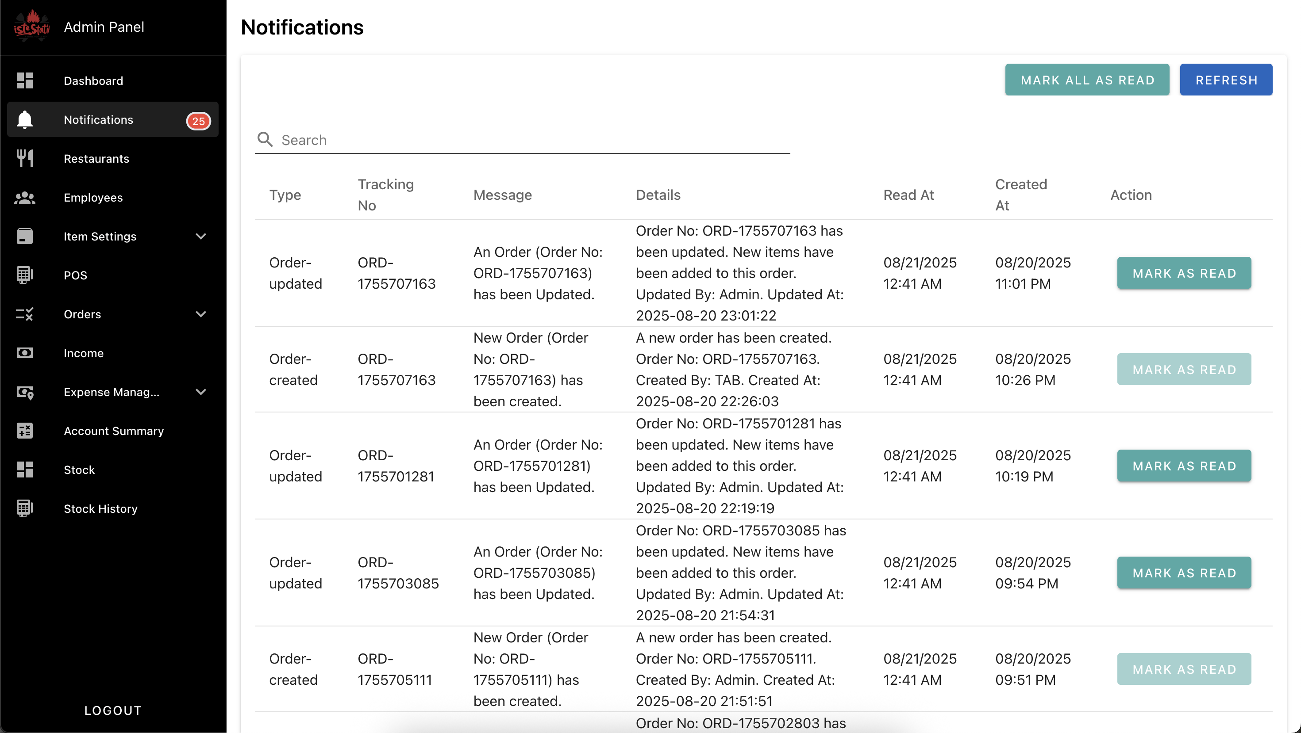The height and width of the screenshot is (733, 1301).
Task: Expand the Expense Management chevron
Action: [201, 392]
